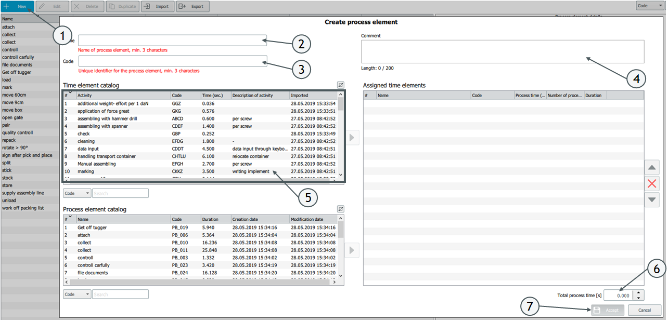Decrease Total process time with the down stepper
668x321 pixels.
click(x=639, y=298)
